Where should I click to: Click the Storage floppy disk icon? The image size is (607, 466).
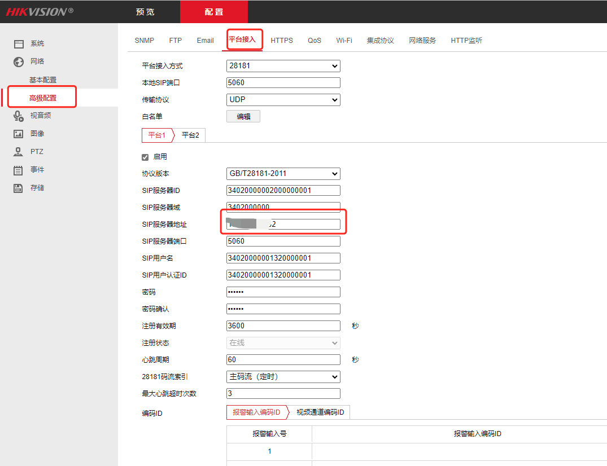19,188
